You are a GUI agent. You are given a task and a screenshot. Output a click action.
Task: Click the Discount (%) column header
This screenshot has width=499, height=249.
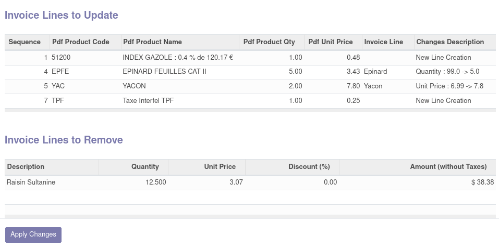pos(309,167)
